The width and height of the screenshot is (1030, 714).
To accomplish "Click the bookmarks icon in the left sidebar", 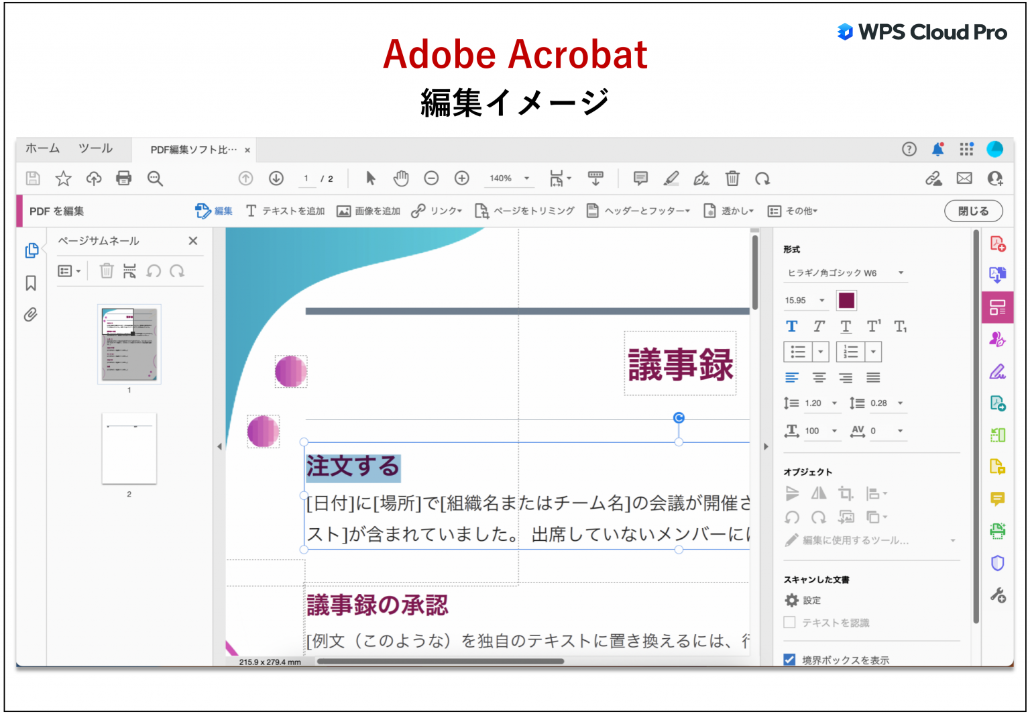I will coord(30,283).
